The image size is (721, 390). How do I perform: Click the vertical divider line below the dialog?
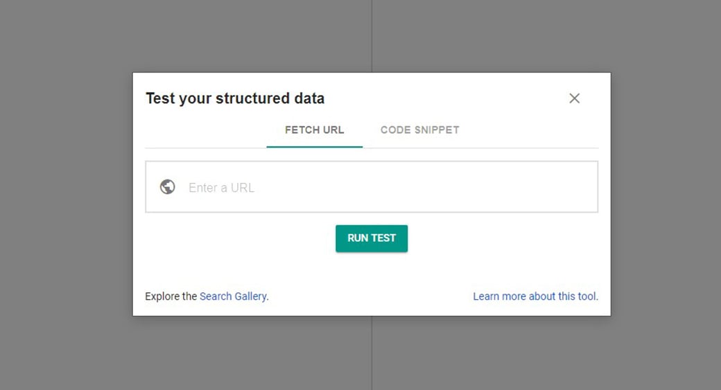372,353
